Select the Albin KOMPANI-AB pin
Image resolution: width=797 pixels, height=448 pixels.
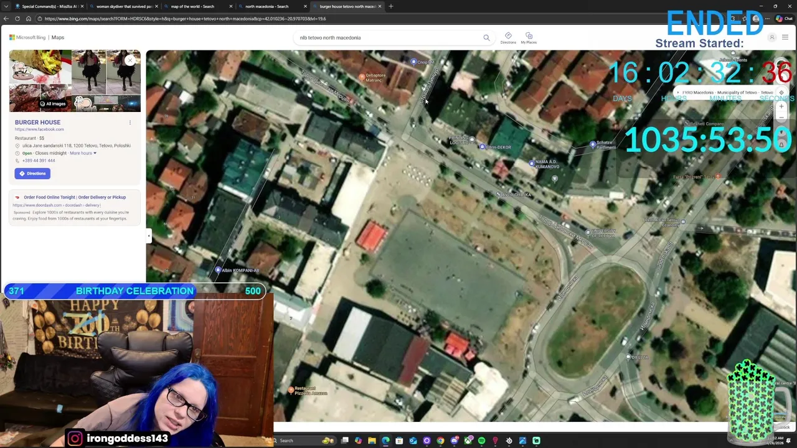[218, 270]
